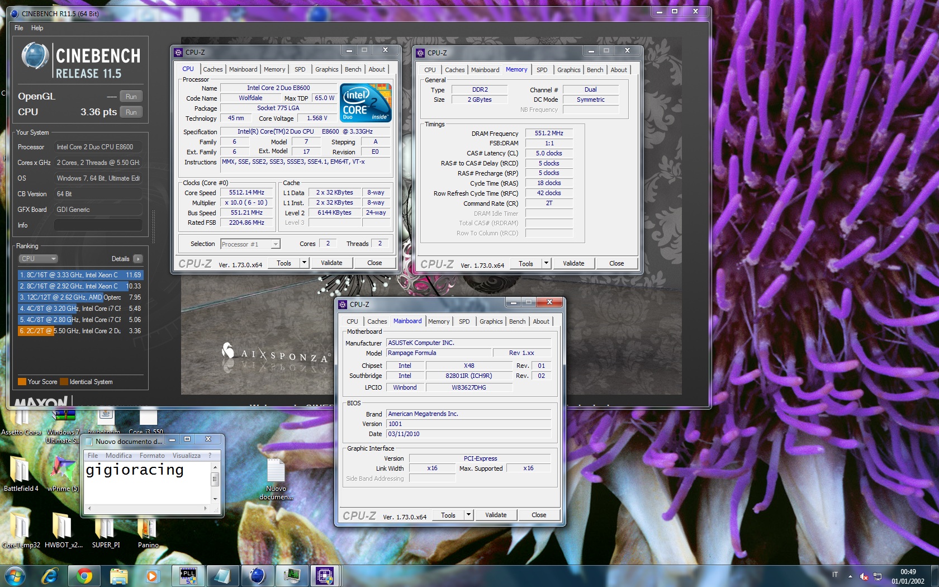Open the File menu in Cinebench
939x587 pixels.
19,28
